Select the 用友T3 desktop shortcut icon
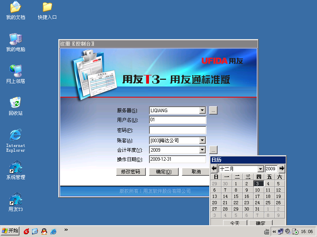Viewport: 317px width, 237px height. pyautogui.click(x=15, y=202)
